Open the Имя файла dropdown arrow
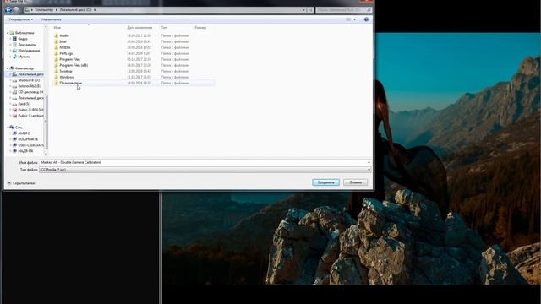Image resolution: width=541 pixels, height=304 pixels. (369, 162)
